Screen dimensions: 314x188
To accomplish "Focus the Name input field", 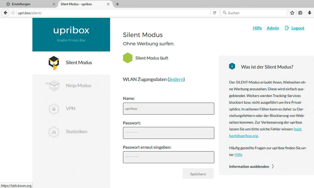I will click(169, 109).
